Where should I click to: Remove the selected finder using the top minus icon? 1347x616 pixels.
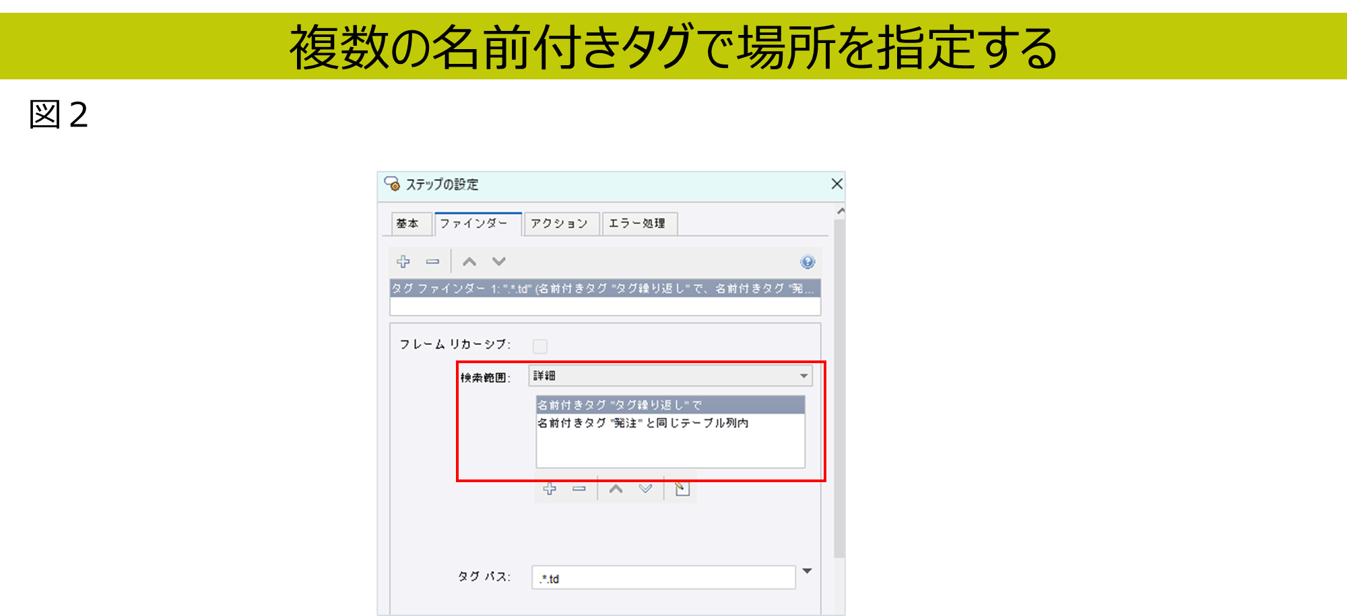pyautogui.click(x=432, y=262)
